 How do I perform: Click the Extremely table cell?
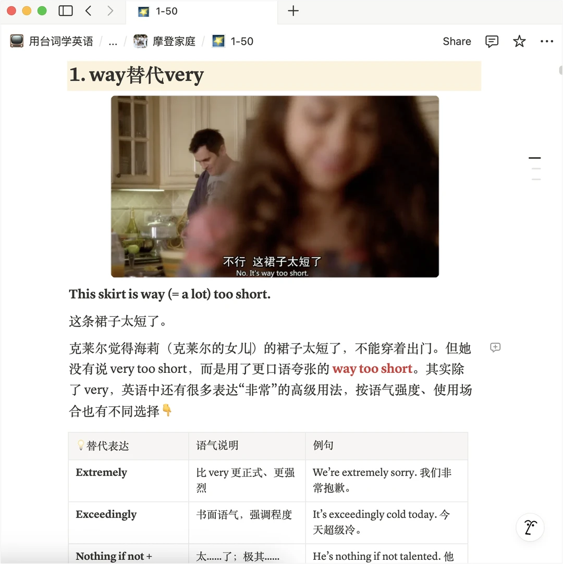[129, 481]
